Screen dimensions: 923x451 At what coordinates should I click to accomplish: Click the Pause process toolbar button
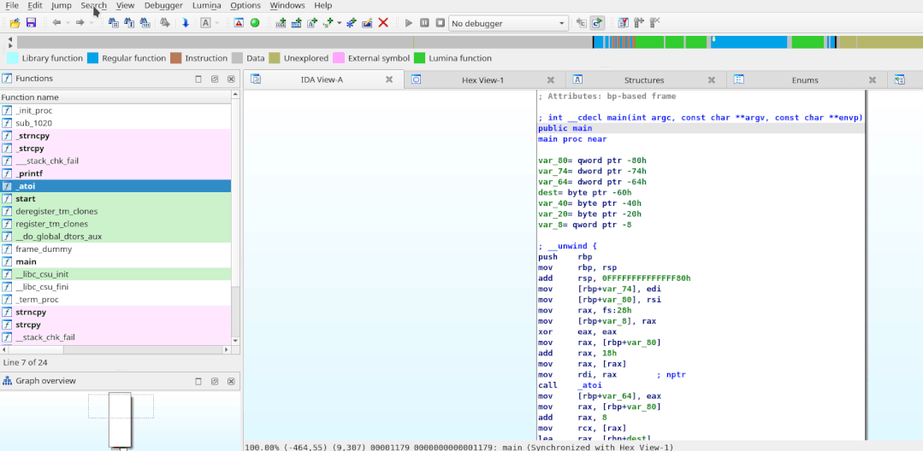coord(424,22)
